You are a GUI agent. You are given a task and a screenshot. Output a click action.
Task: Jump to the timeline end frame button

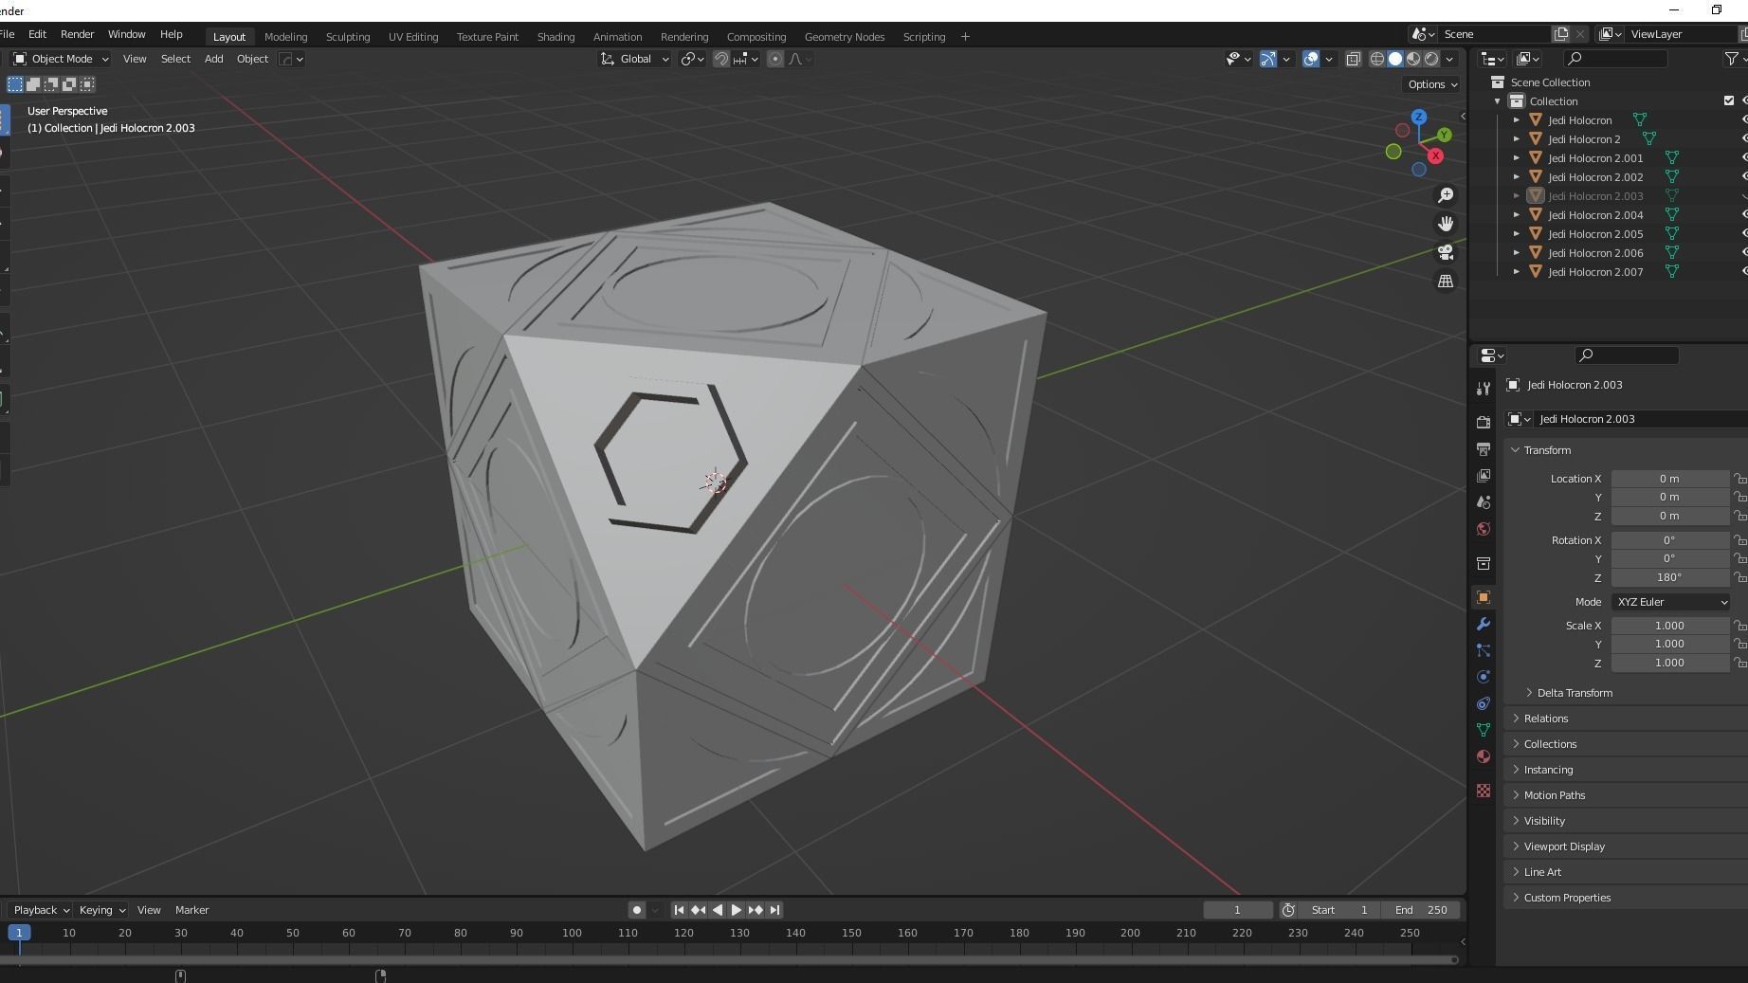click(774, 910)
